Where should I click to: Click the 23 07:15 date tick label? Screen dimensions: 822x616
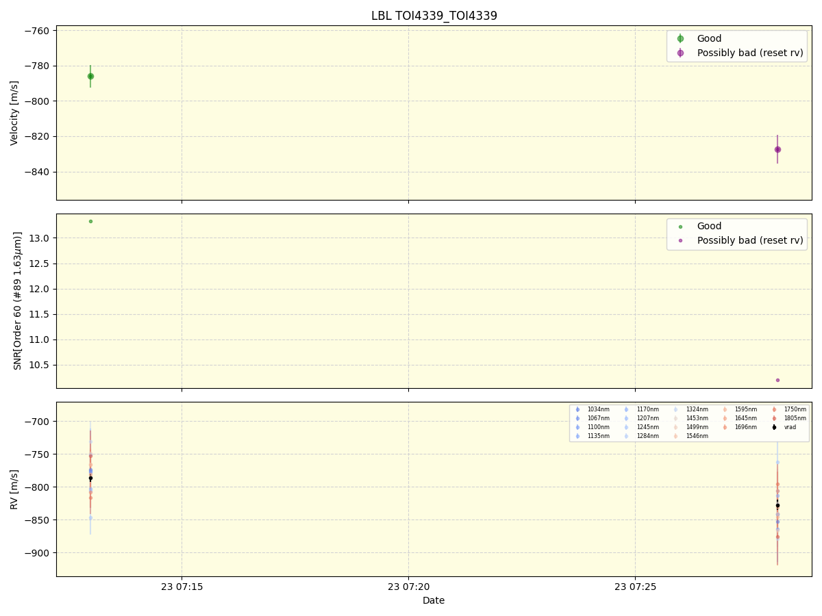click(182, 587)
